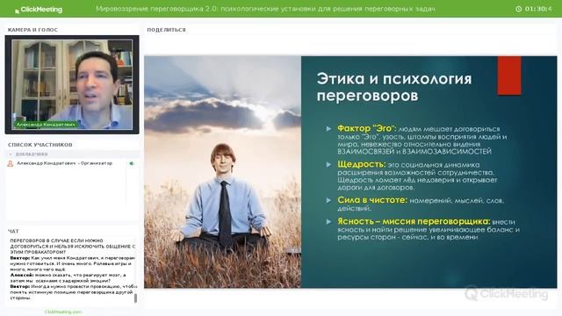The width and height of the screenshot is (562, 316).
Task: Click Виктор's message about Кондратович teaching
Action: pyautogui.click(x=72, y=263)
